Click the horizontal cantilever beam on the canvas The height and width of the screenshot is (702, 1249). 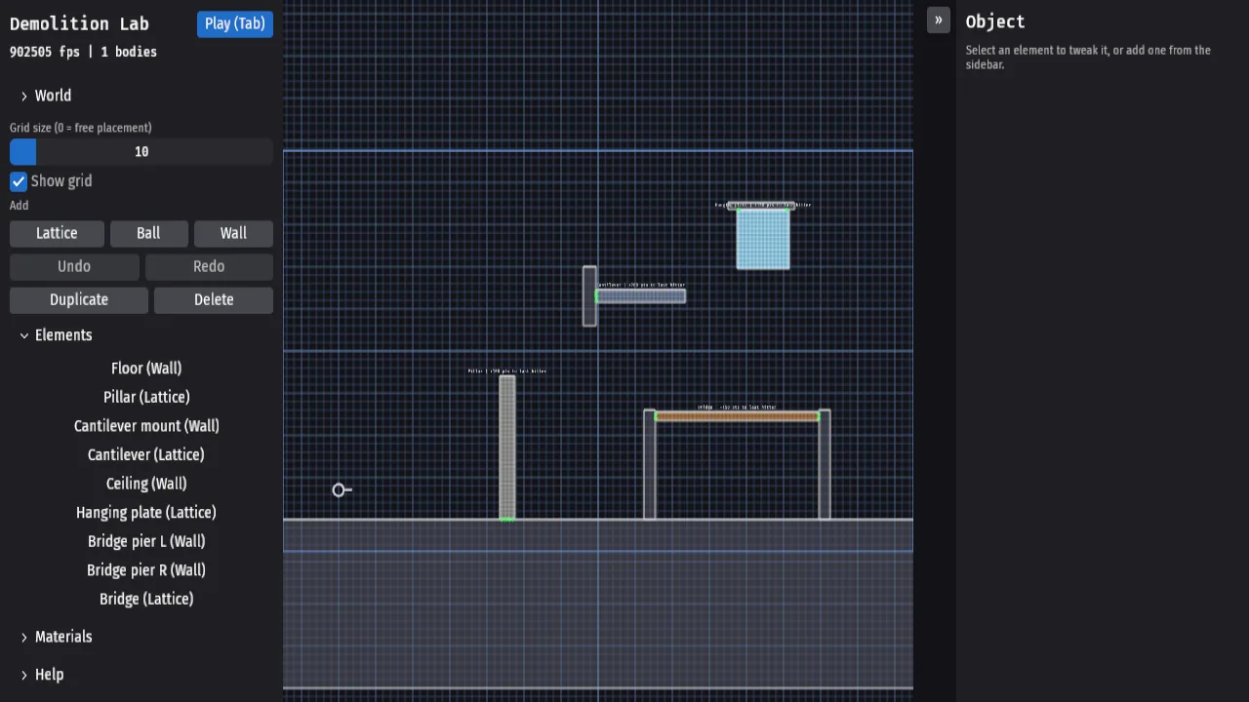coord(640,296)
